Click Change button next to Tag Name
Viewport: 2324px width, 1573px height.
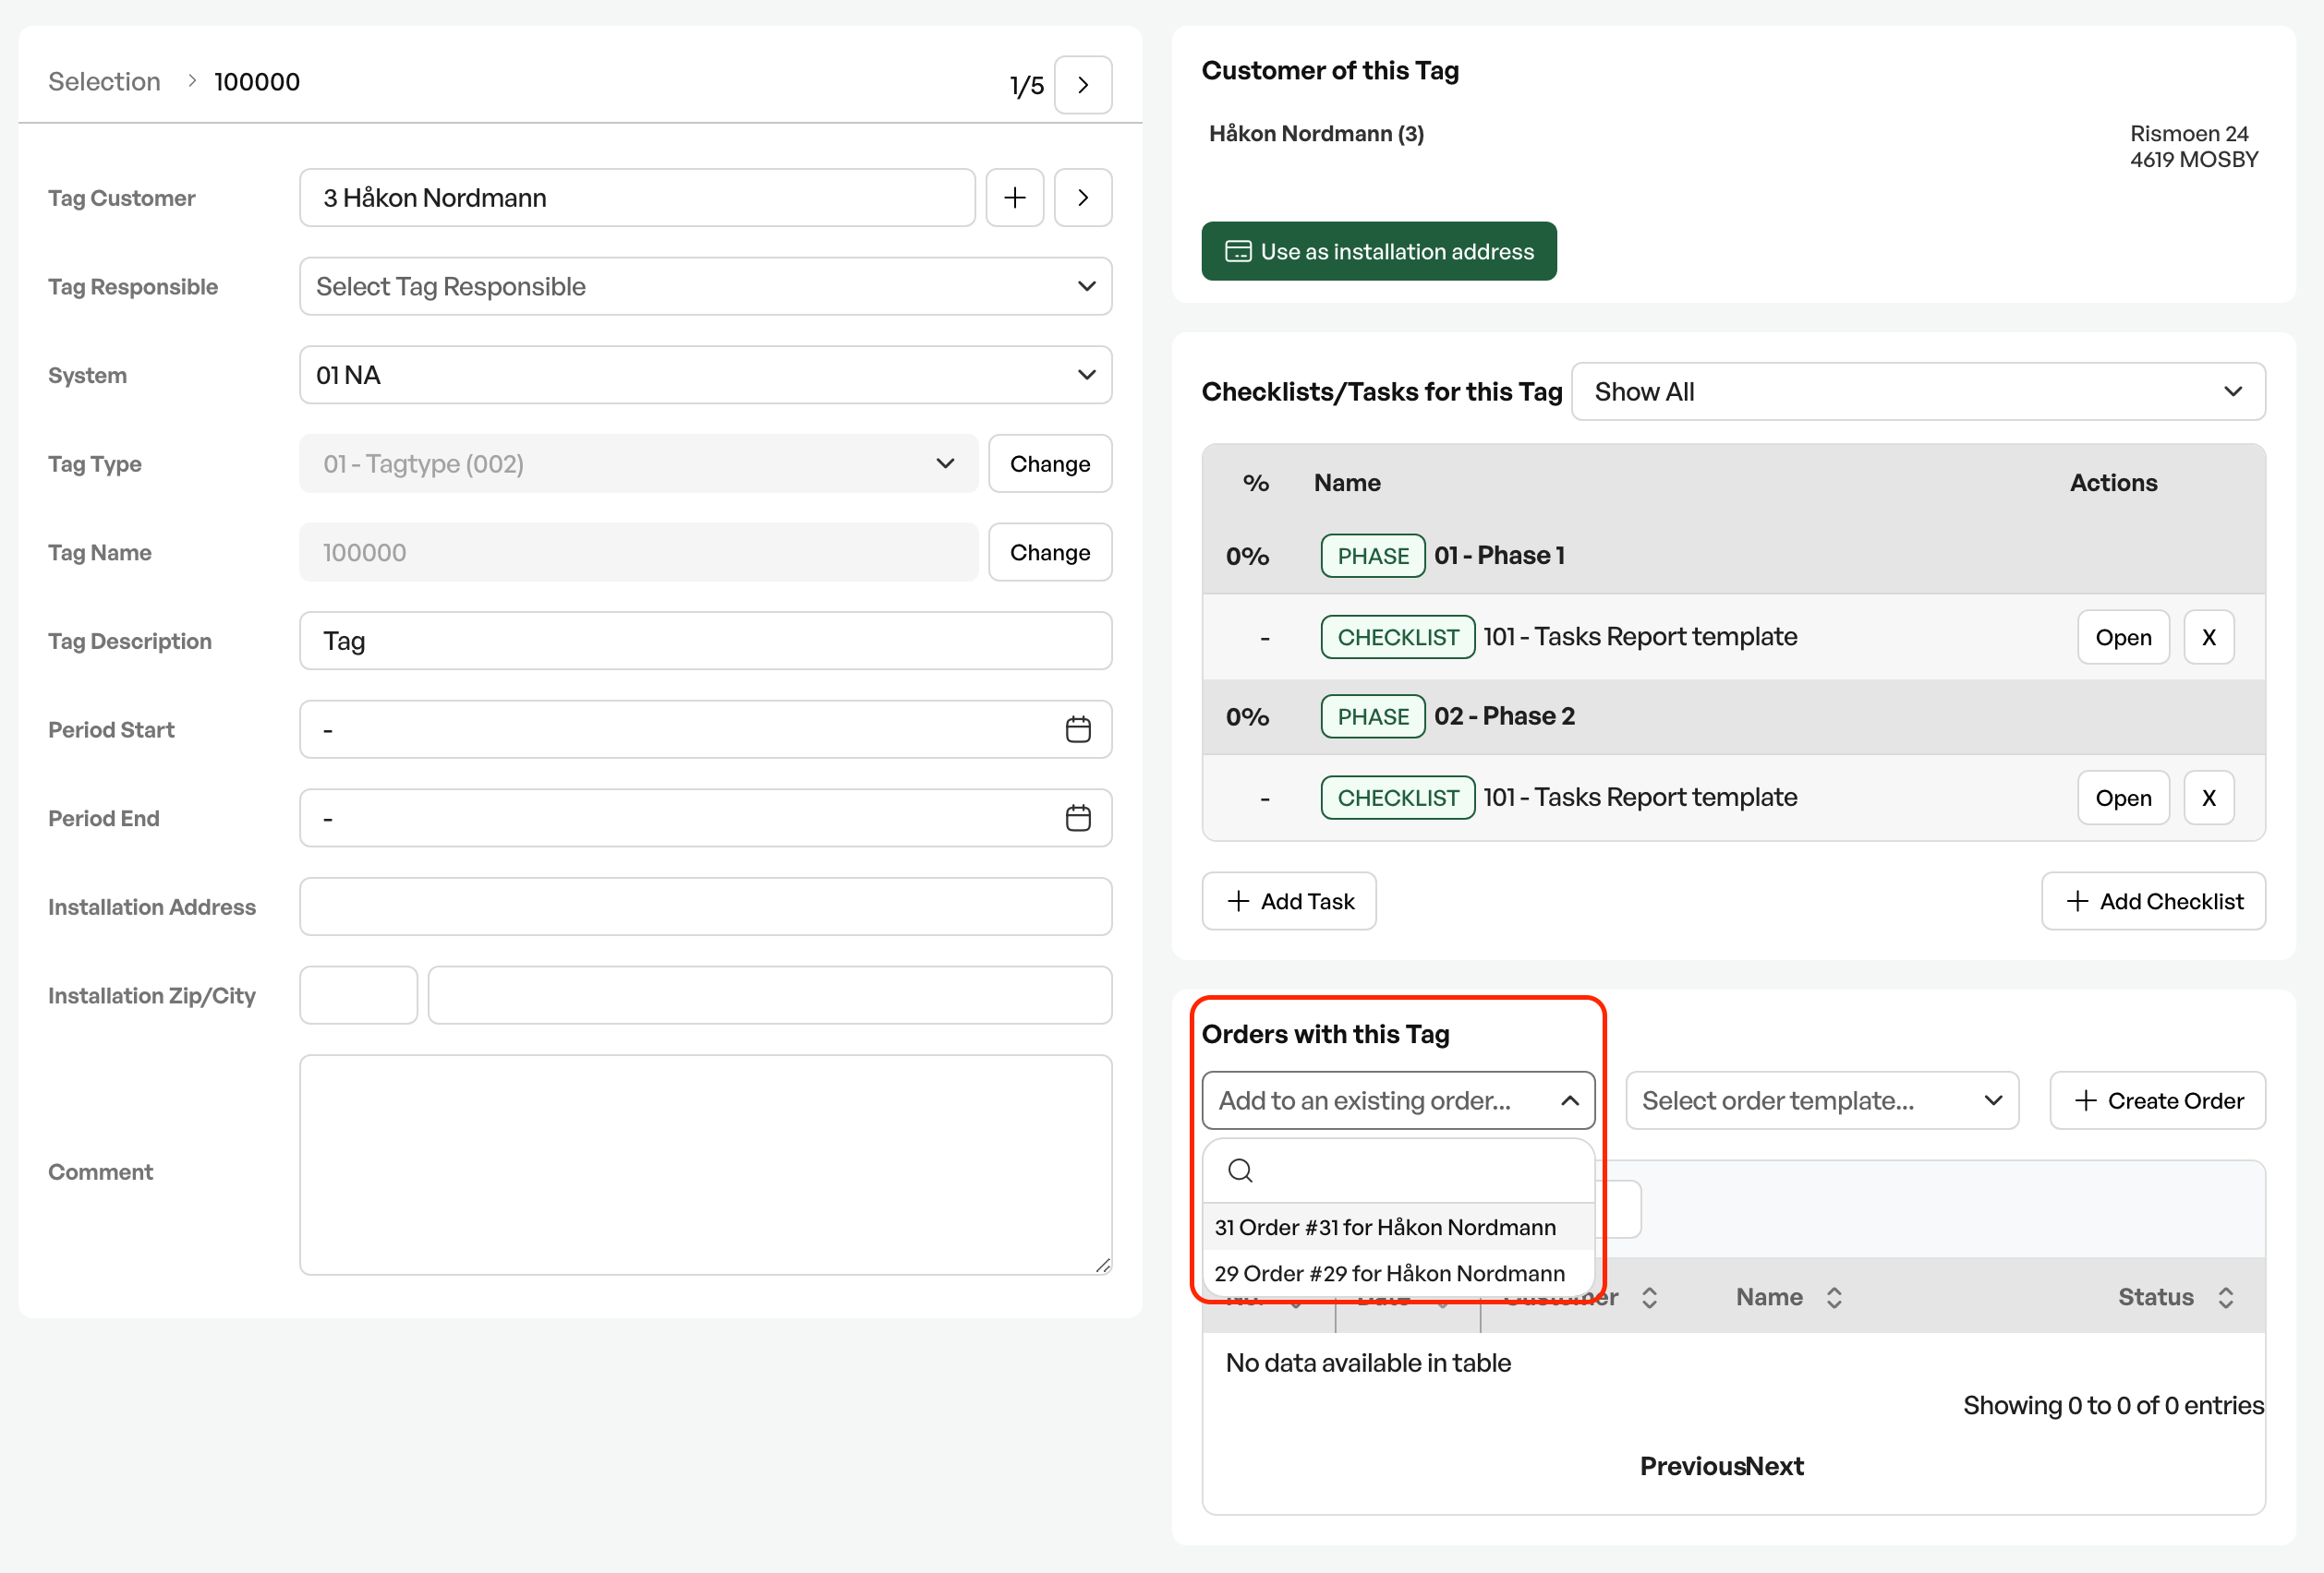pyautogui.click(x=1050, y=553)
